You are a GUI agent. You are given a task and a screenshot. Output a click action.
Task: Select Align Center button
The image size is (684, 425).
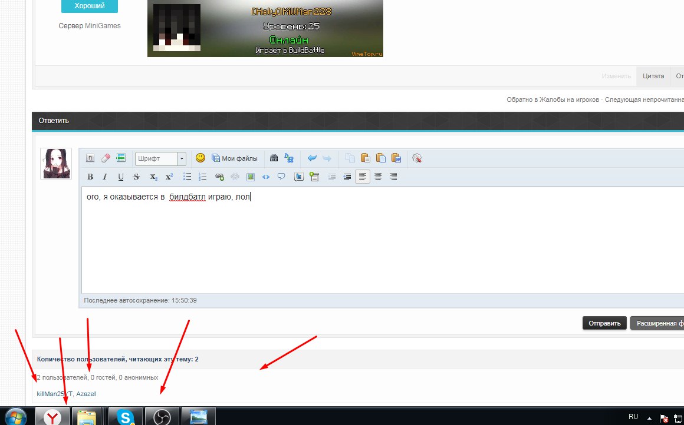(378, 177)
